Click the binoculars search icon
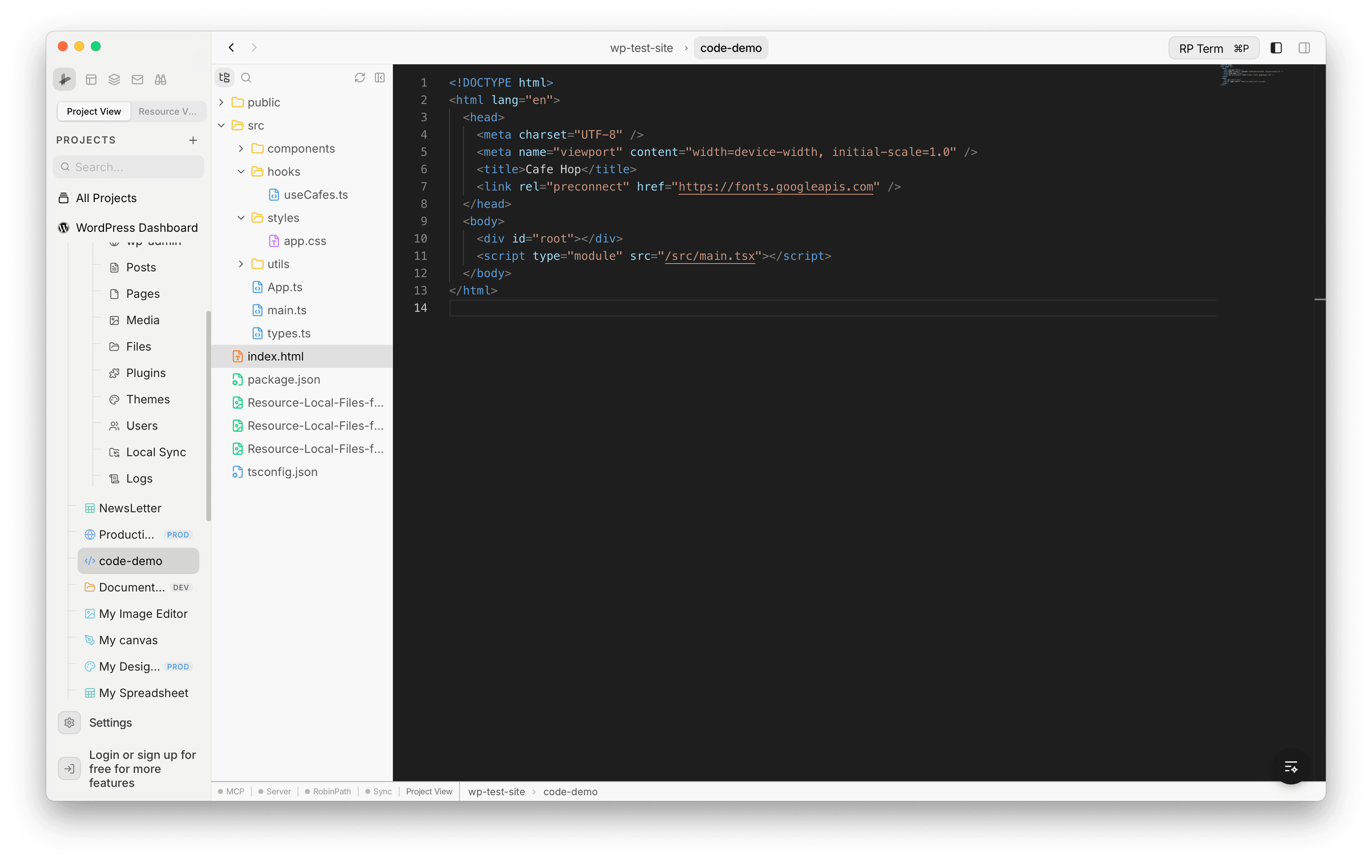This screenshot has width=1372, height=862. click(160, 80)
